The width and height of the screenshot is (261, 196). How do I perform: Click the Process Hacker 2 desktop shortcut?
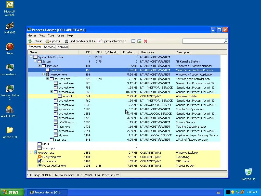[x=10, y=92]
